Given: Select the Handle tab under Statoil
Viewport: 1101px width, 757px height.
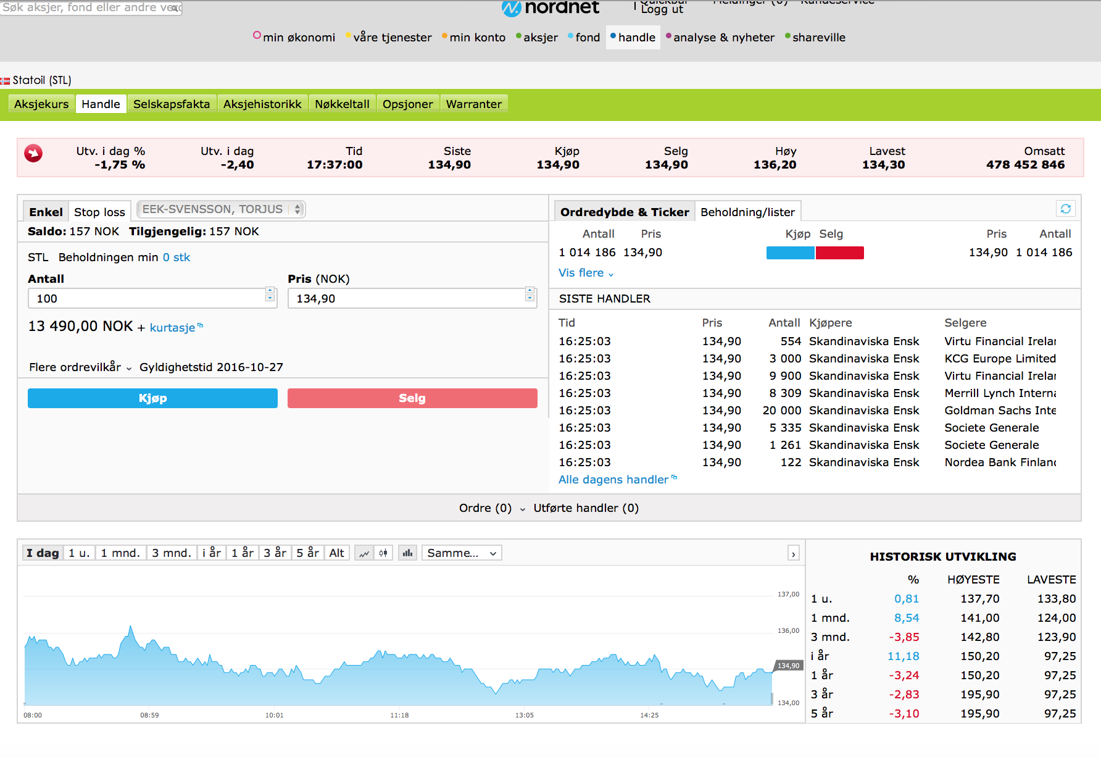Looking at the screenshot, I should tap(101, 104).
